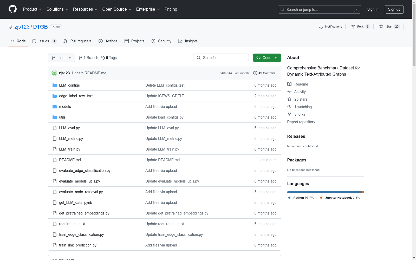Click the fork icon in Fork button
416x260 pixels.
click(x=353, y=27)
